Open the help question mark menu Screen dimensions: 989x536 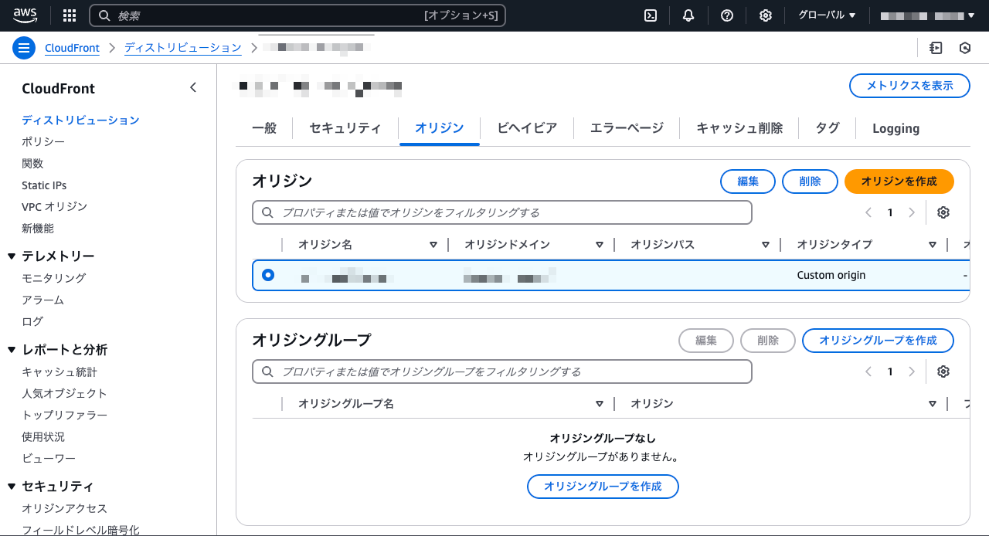727,15
